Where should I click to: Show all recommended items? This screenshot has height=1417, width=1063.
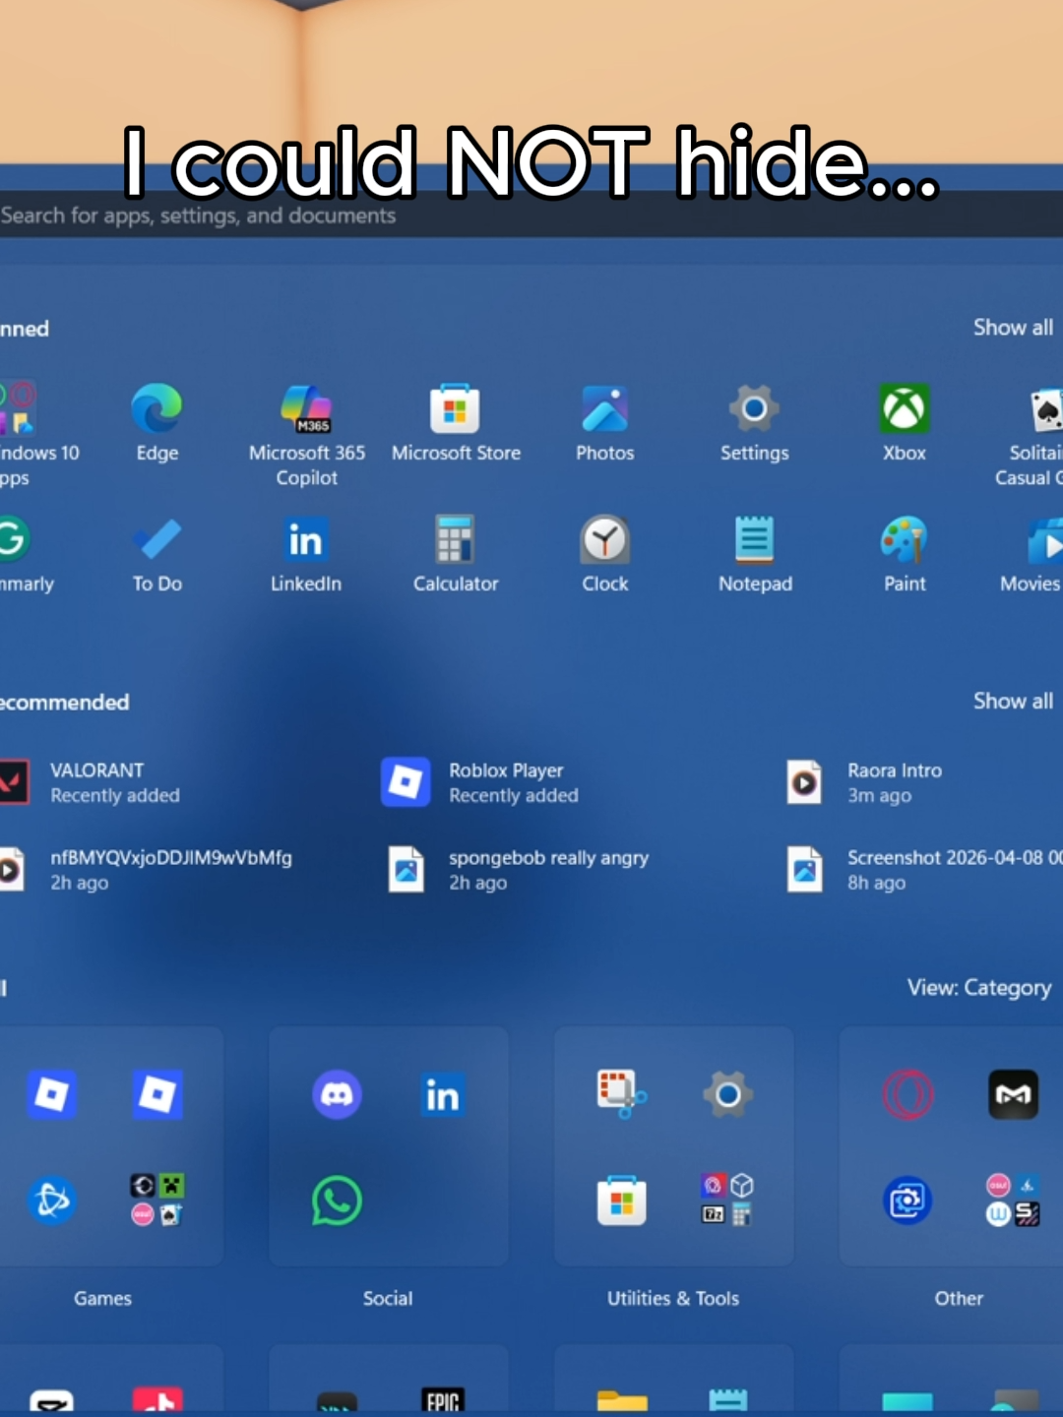(x=1013, y=702)
